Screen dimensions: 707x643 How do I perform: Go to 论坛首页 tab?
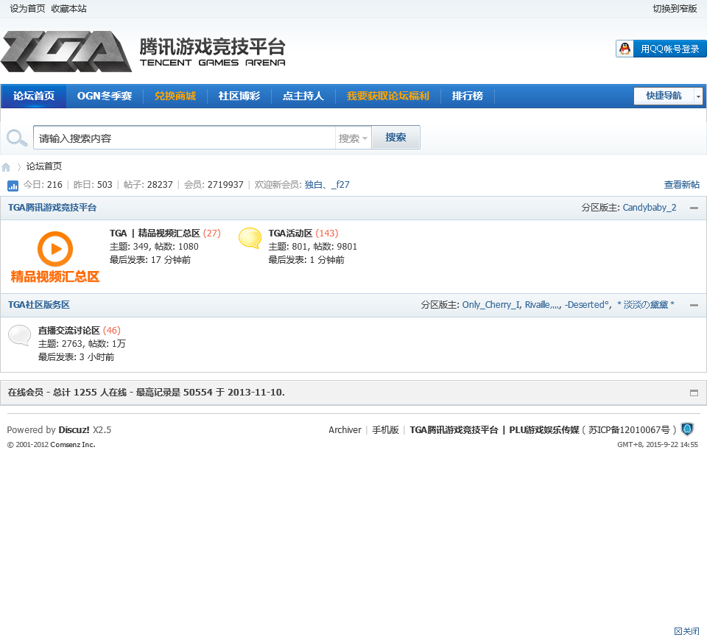pos(34,96)
